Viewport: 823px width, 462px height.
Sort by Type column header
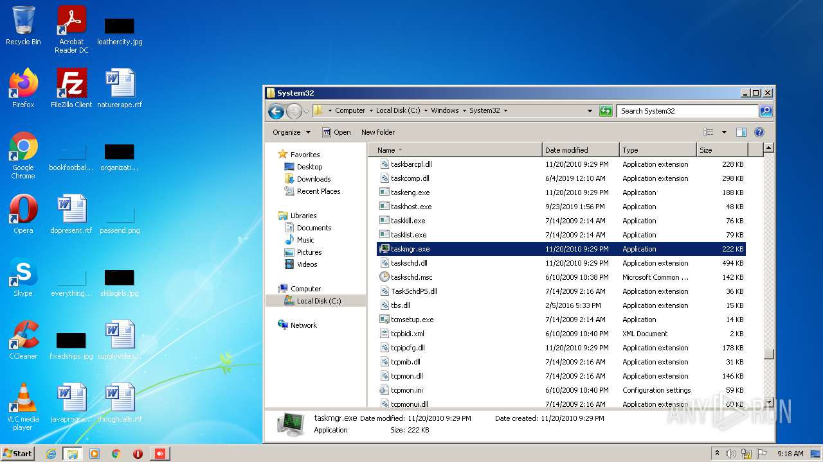pyautogui.click(x=658, y=150)
